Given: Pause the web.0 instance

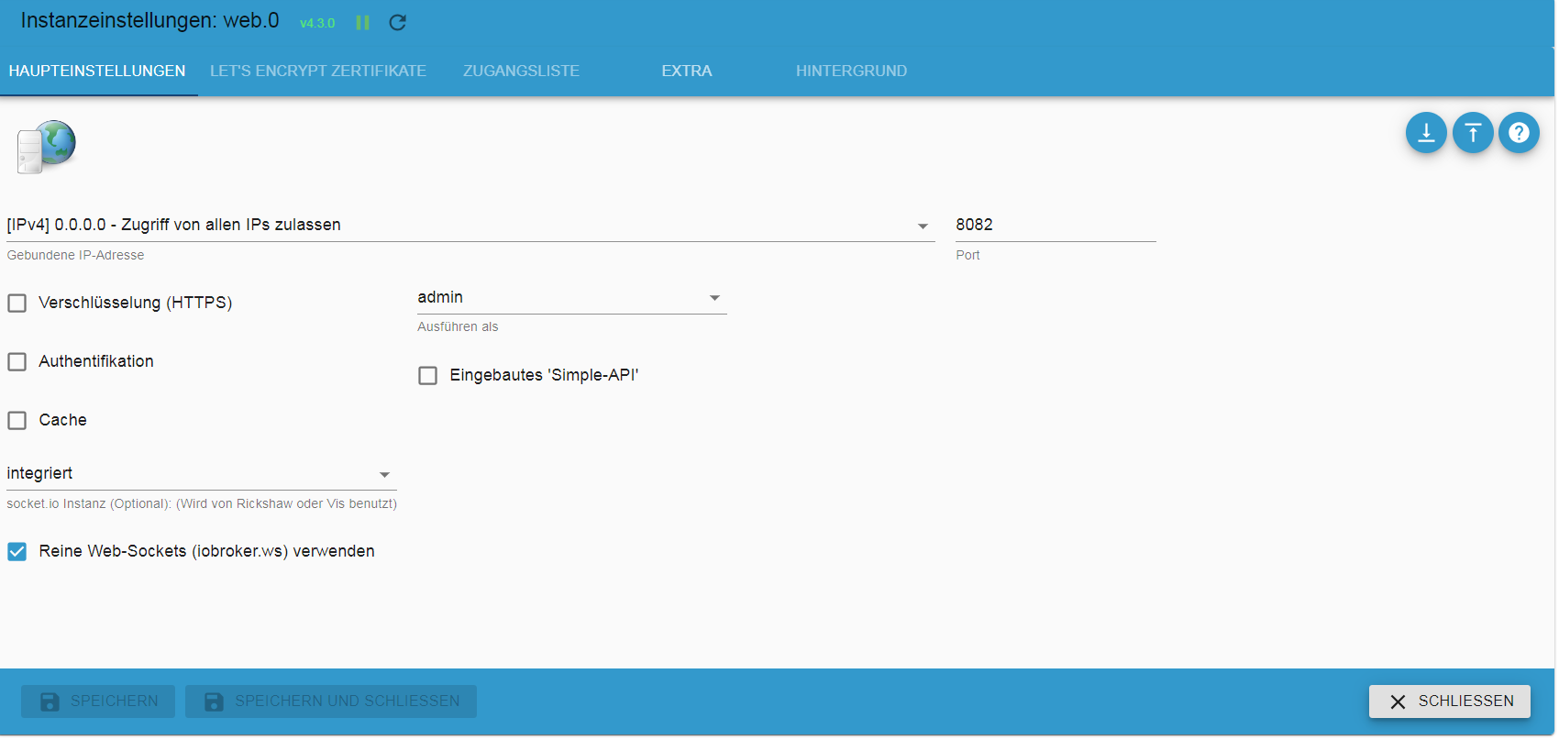Looking at the screenshot, I should tap(363, 23).
